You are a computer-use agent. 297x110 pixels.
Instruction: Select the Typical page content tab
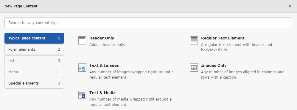pos(34,38)
